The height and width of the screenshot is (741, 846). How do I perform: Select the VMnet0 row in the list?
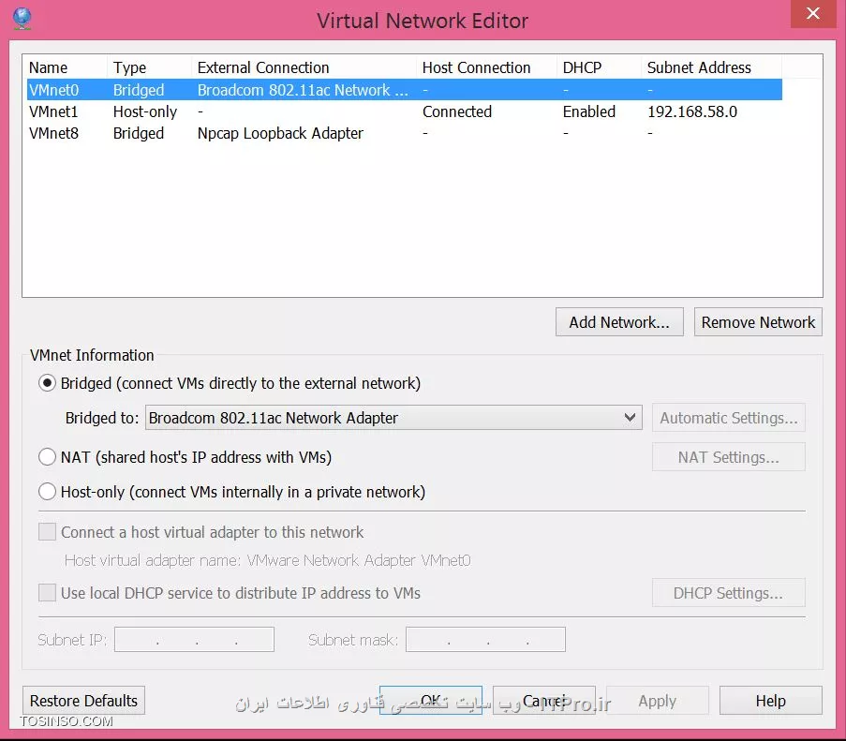point(404,90)
